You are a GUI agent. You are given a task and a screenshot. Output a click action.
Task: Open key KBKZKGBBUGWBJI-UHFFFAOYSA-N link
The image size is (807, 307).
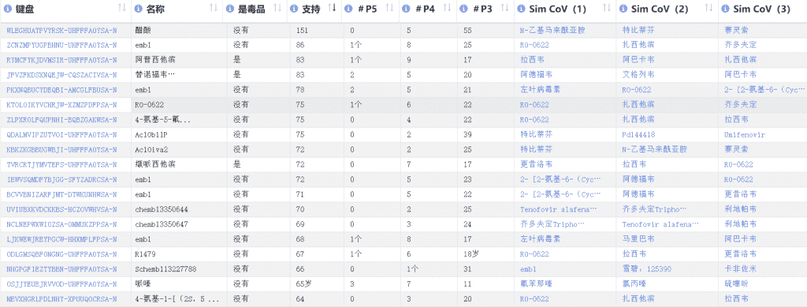pos(61,150)
